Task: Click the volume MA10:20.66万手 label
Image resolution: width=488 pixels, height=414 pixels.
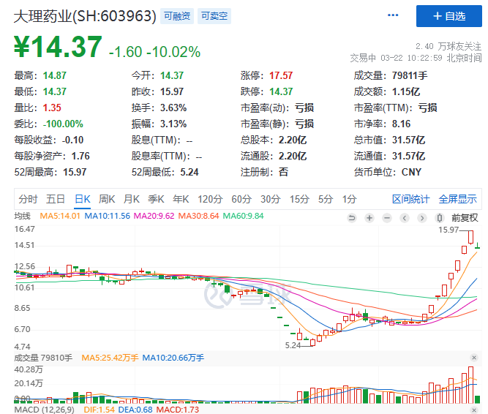Action: pyautogui.click(x=173, y=358)
